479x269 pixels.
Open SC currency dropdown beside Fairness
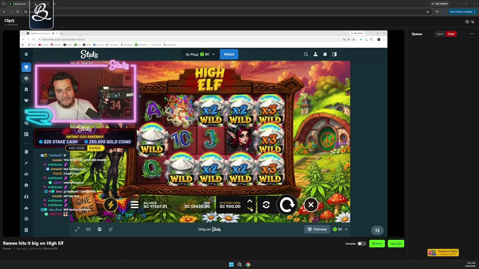[340, 229]
